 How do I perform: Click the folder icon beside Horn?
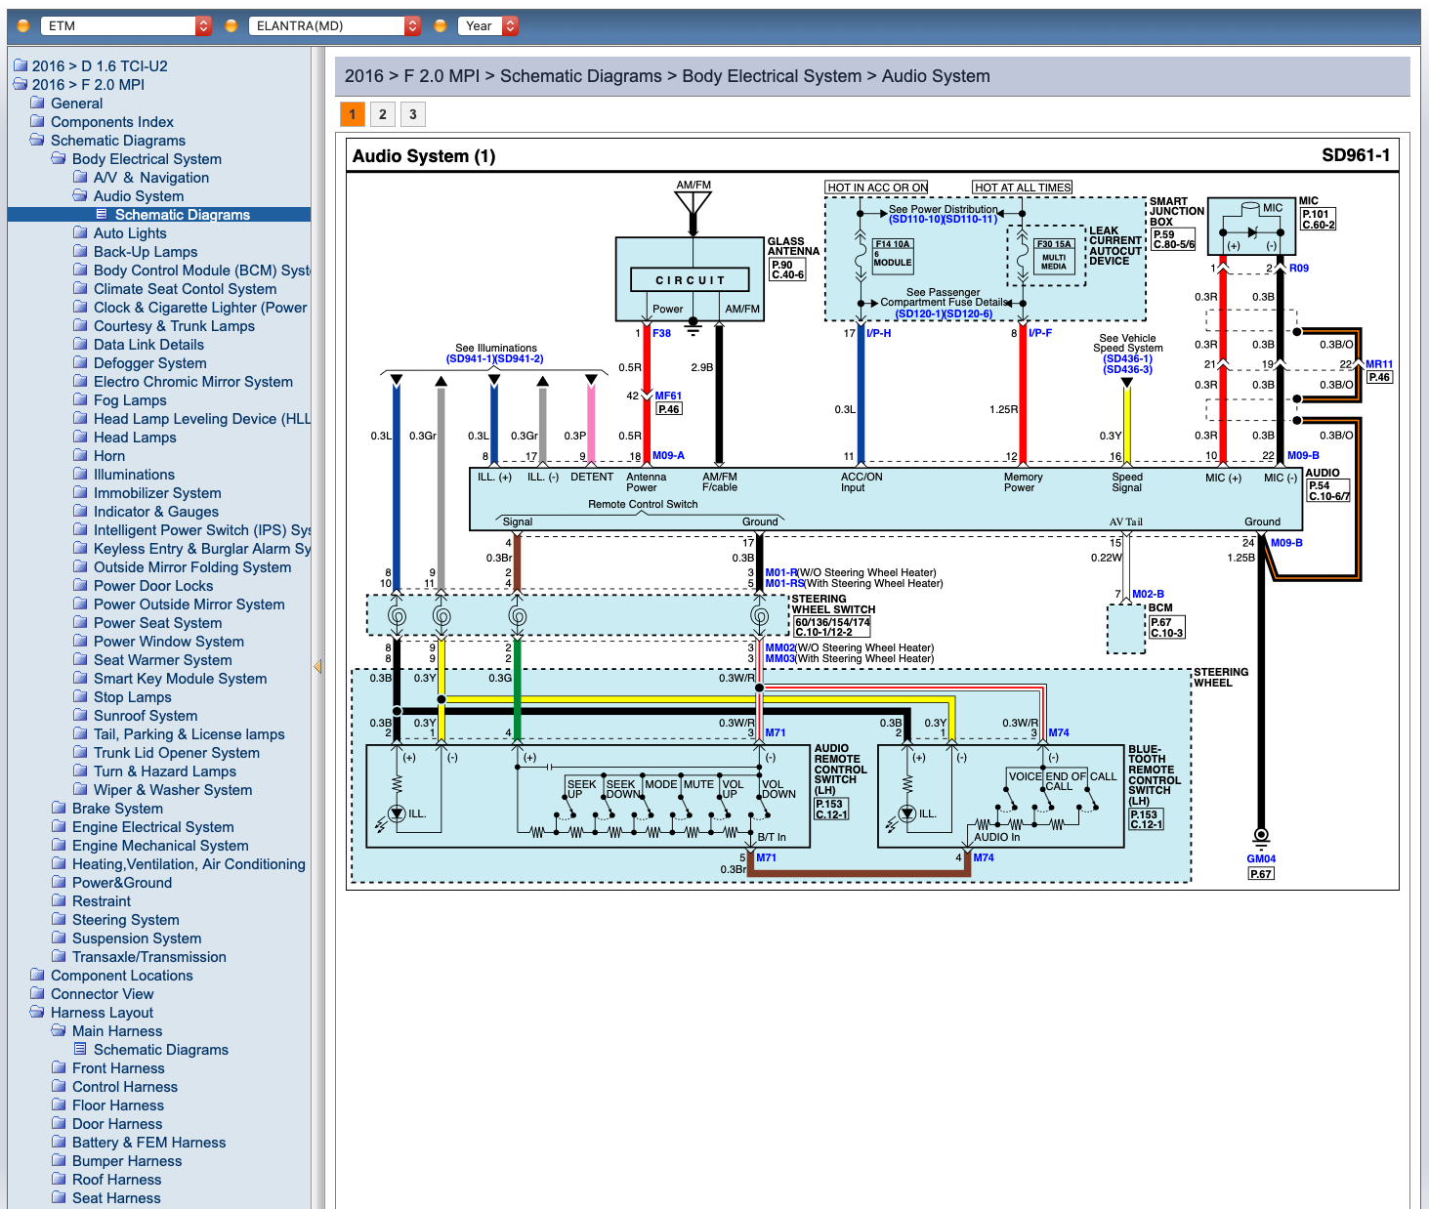(80, 455)
